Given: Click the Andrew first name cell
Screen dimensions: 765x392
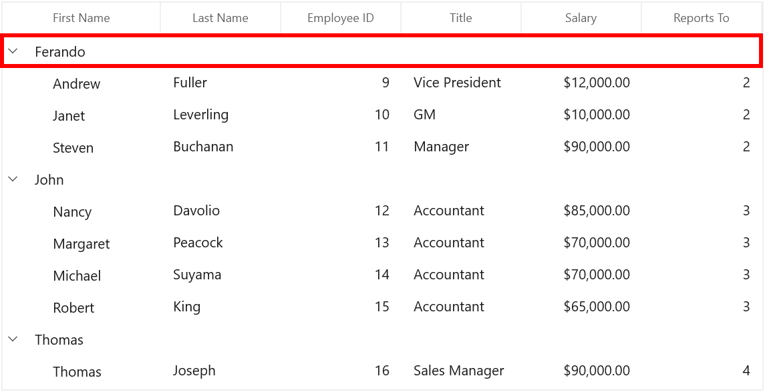Looking at the screenshot, I should pos(77,84).
